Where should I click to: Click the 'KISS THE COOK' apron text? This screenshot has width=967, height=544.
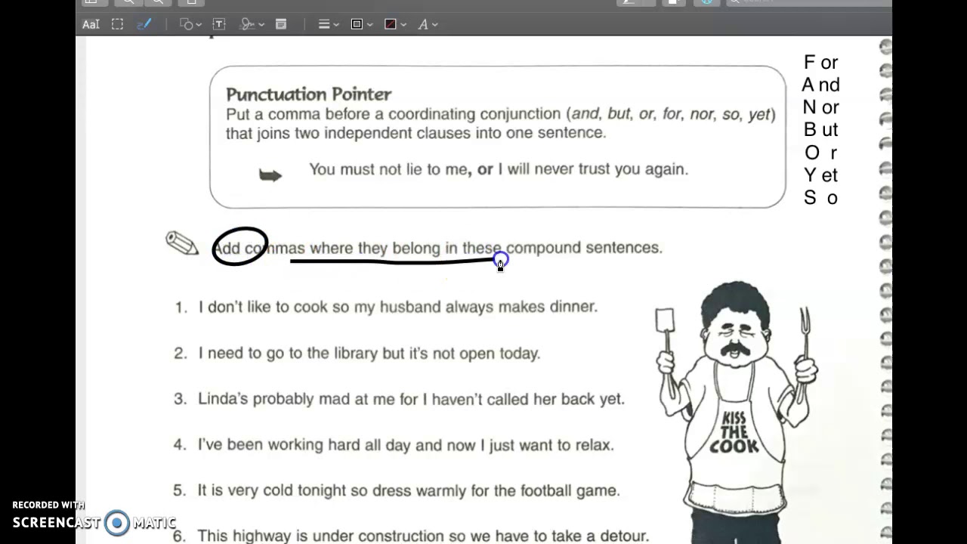pos(734,432)
